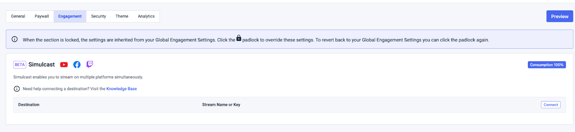Click the Simulcast section heading
The image size is (575, 132).
(x=42, y=65)
